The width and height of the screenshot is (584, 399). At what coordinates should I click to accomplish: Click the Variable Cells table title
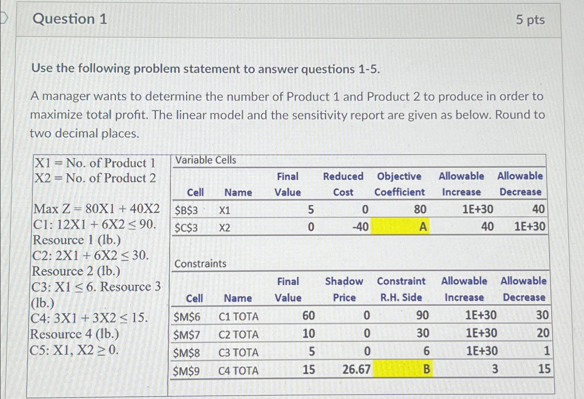[x=206, y=160]
